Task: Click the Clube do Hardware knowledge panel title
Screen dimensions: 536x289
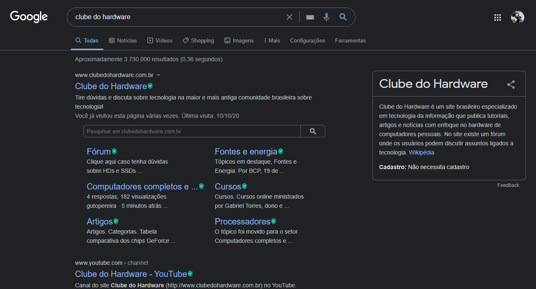Action: point(433,84)
